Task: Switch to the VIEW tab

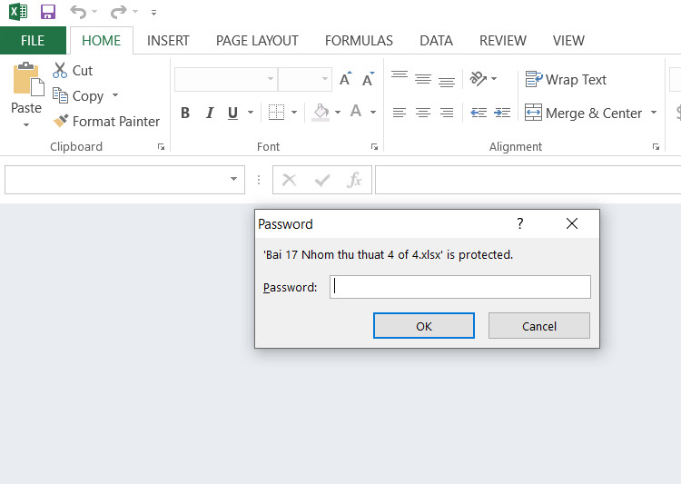Action: 568,40
